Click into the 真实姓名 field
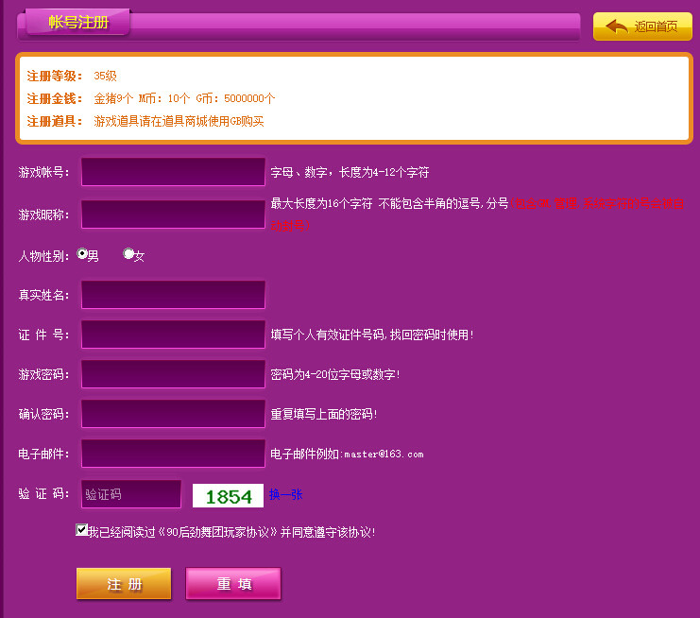Viewport: 700px width, 618px height. (173, 295)
